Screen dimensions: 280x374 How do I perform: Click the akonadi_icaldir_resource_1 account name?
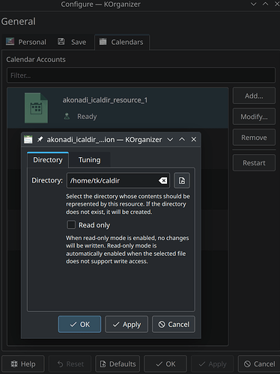105,100
